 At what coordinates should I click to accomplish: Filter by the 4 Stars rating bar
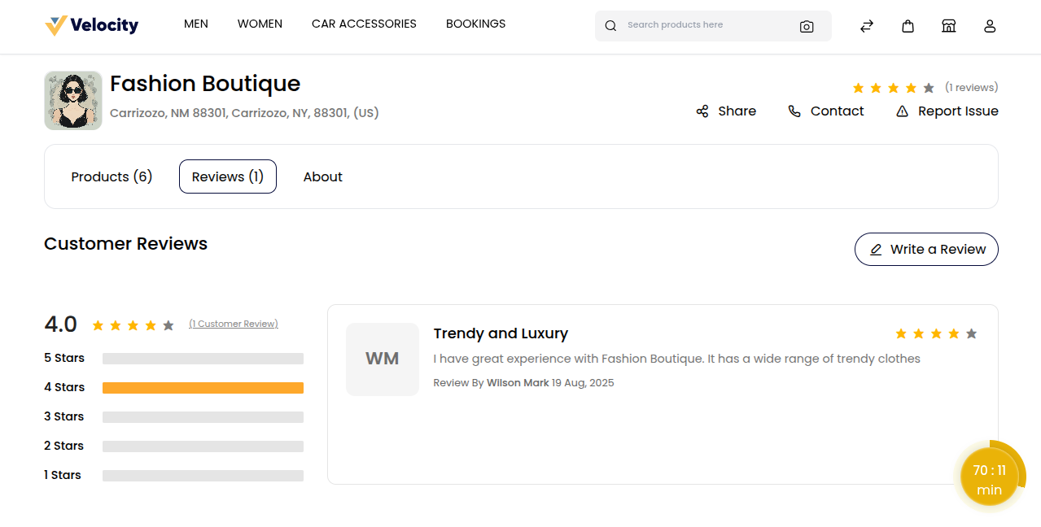pyautogui.click(x=203, y=388)
